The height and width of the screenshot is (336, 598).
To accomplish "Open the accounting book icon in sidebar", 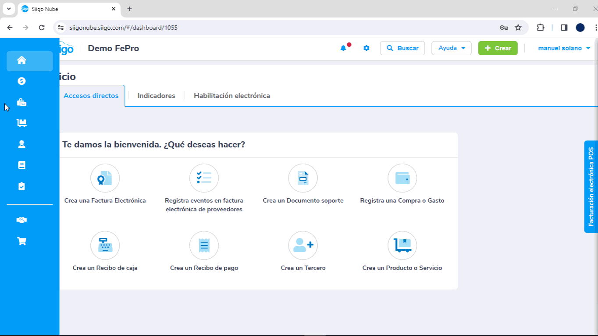I will 21,165.
